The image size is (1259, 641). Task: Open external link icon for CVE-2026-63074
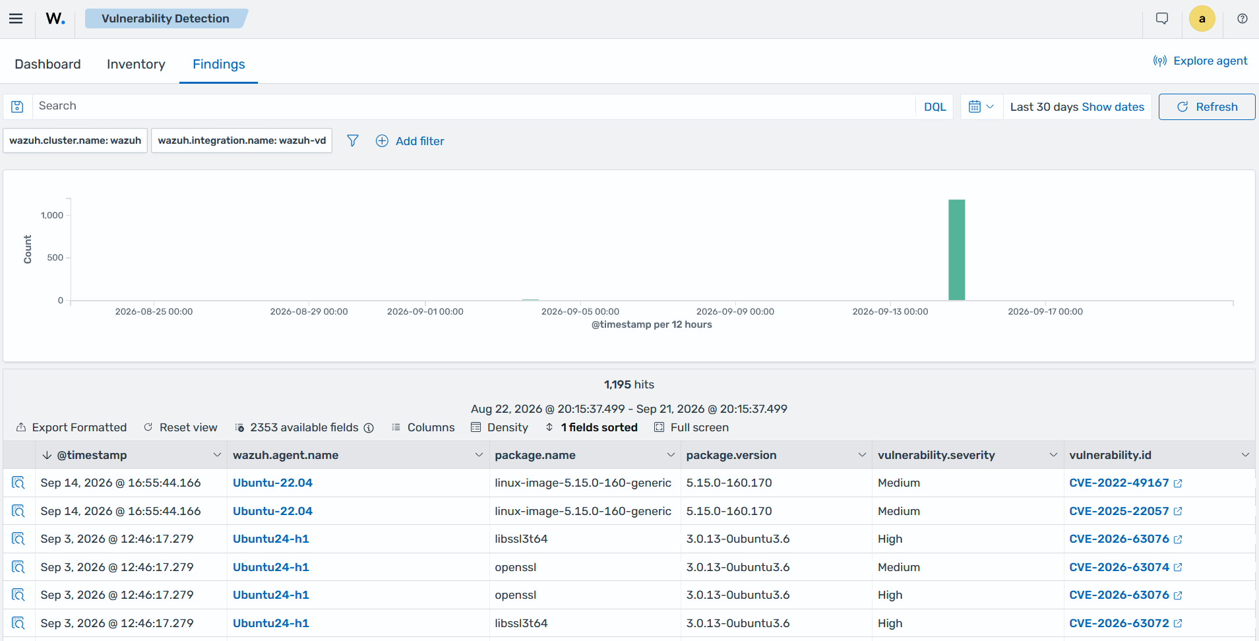tap(1178, 568)
